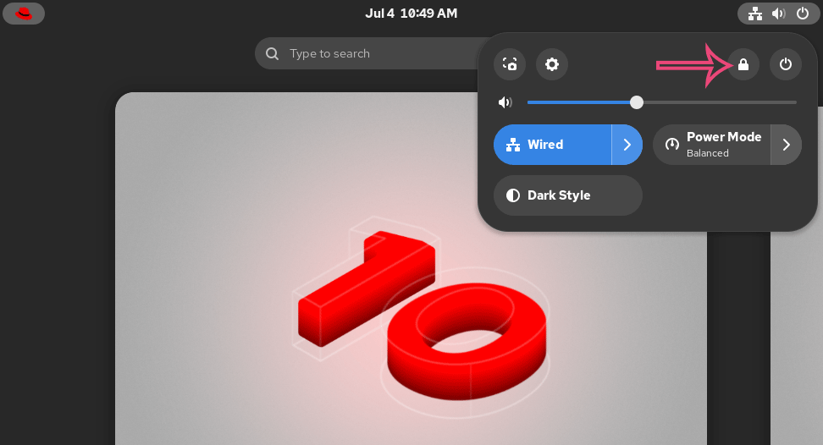Select the workspace thumbnail with red 10
Image resolution: width=823 pixels, height=445 pixels.
point(411,269)
